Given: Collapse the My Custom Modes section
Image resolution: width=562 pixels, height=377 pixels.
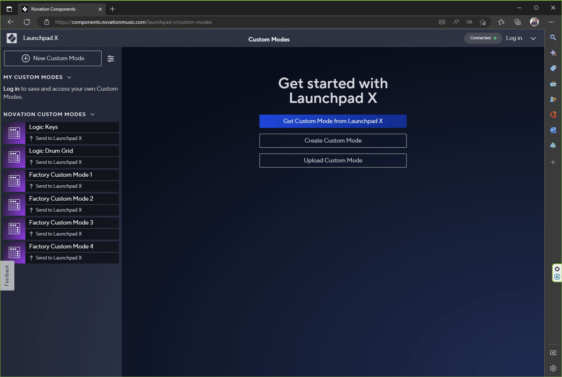Looking at the screenshot, I should [x=69, y=77].
